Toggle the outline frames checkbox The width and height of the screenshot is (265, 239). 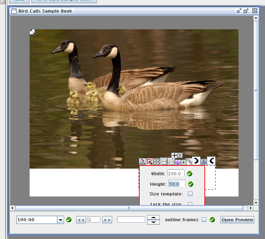coord(204,220)
